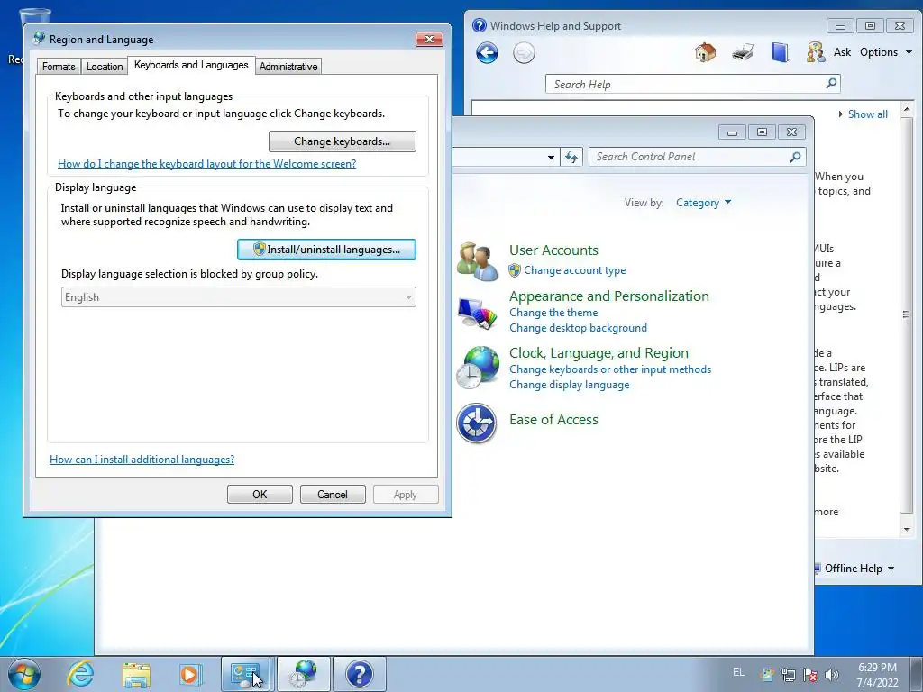Close the Region and Language dialog
This screenshot has width=923, height=692.
429,40
